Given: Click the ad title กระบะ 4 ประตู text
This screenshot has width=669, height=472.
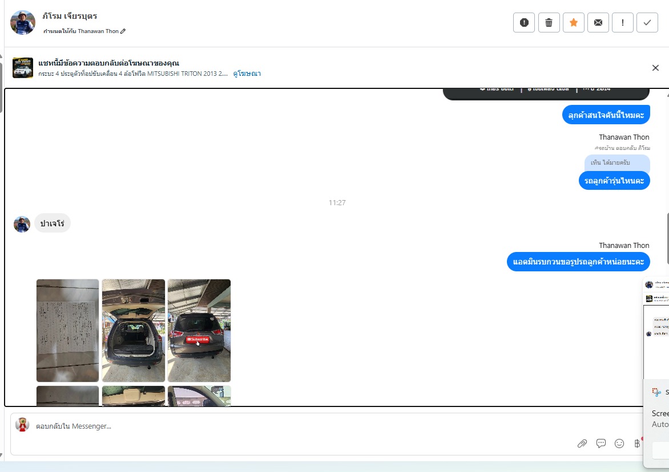Looking at the screenshot, I should click(133, 74).
